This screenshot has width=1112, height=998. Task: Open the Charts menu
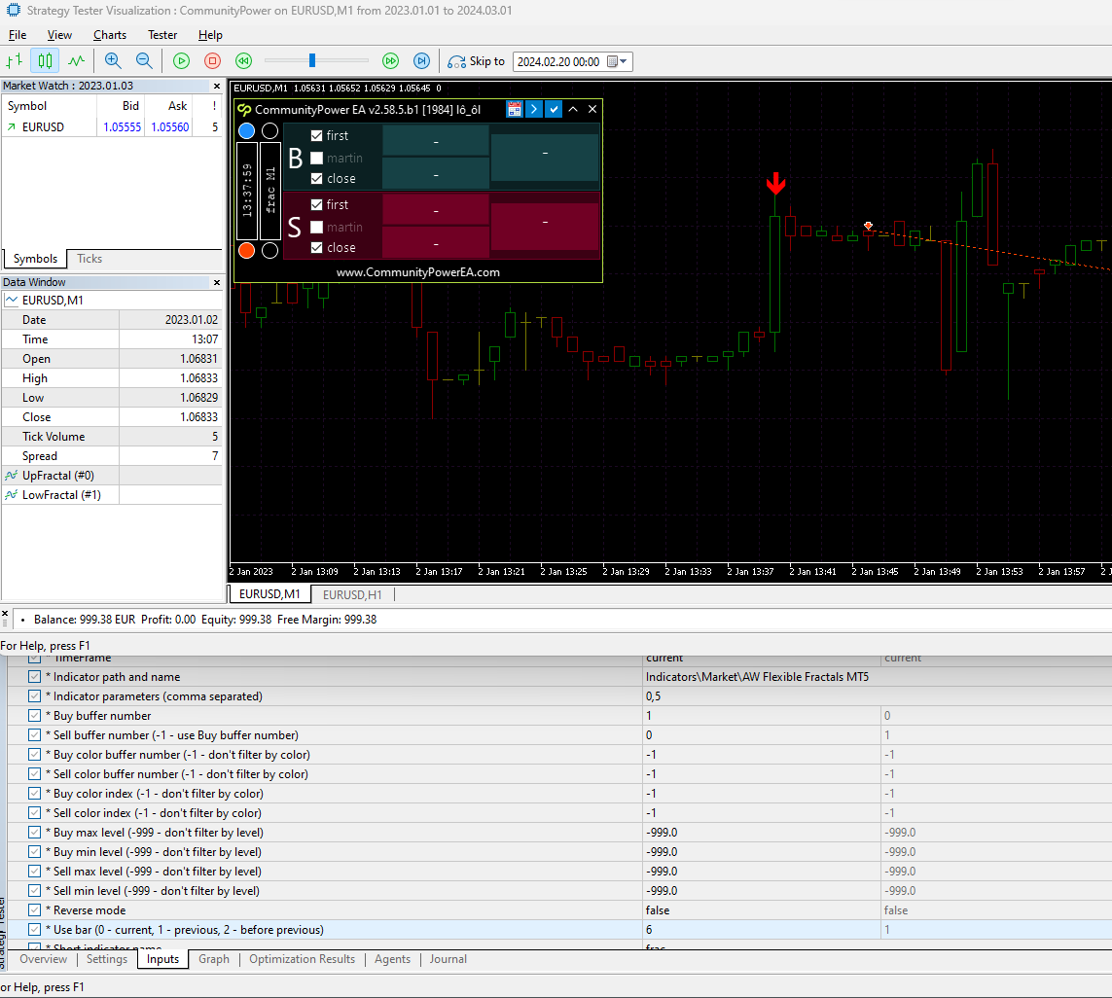click(x=110, y=35)
